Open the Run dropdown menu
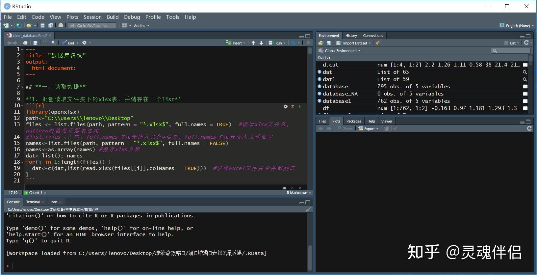The height and width of the screenshot is (275, 537). point(285,43)
